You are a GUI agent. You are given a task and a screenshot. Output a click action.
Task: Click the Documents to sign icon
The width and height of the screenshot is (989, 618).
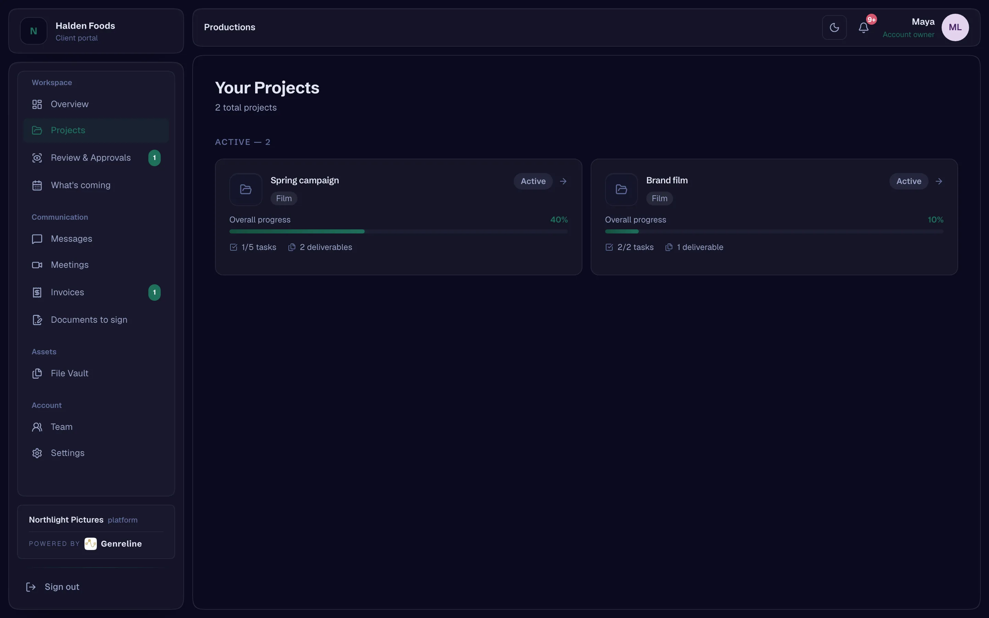tap(37, 320)
